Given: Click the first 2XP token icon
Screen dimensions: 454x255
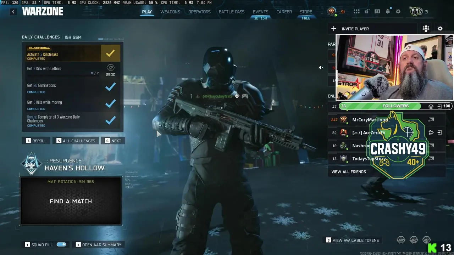Looking at the screenshot, I should [x=401, y=240].
